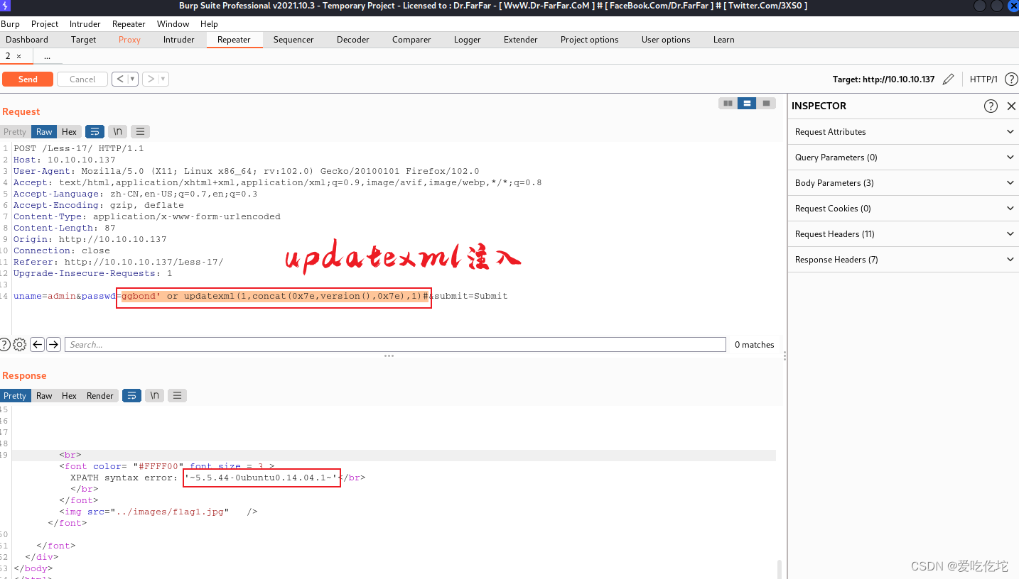
Task: Close Repeater tab 2
Action: coord(19,56)
